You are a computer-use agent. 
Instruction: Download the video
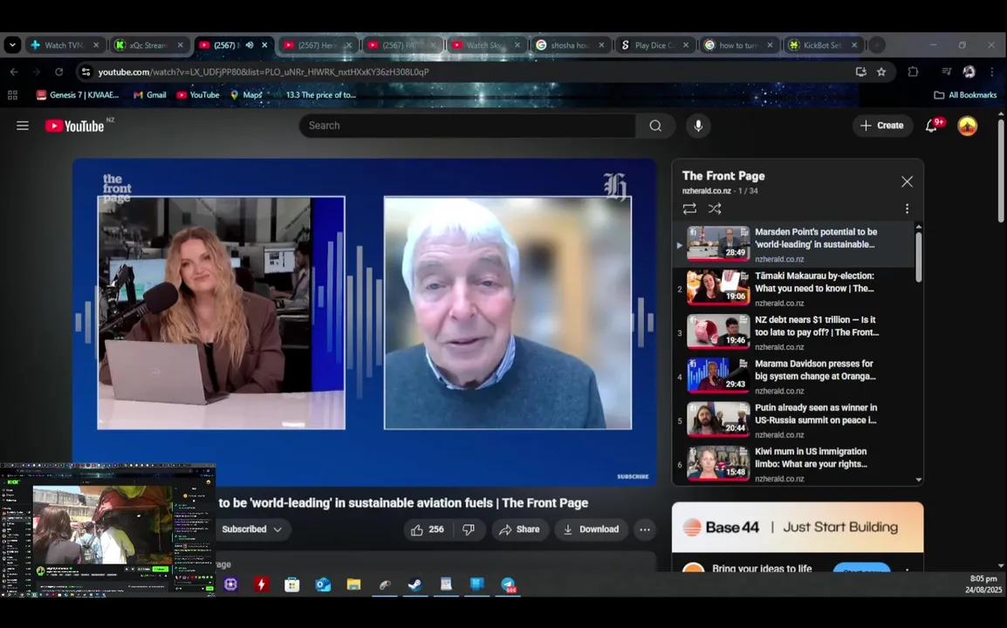(591, 529)
